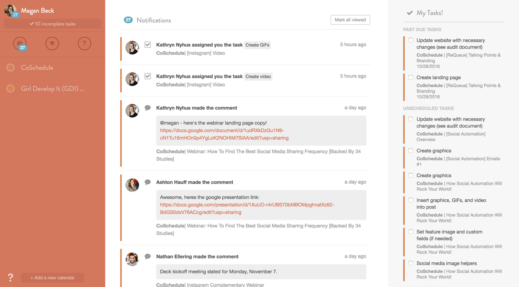
Task: Click Insert graphics, GIFs, and video task title
Action: click(451, 204)
